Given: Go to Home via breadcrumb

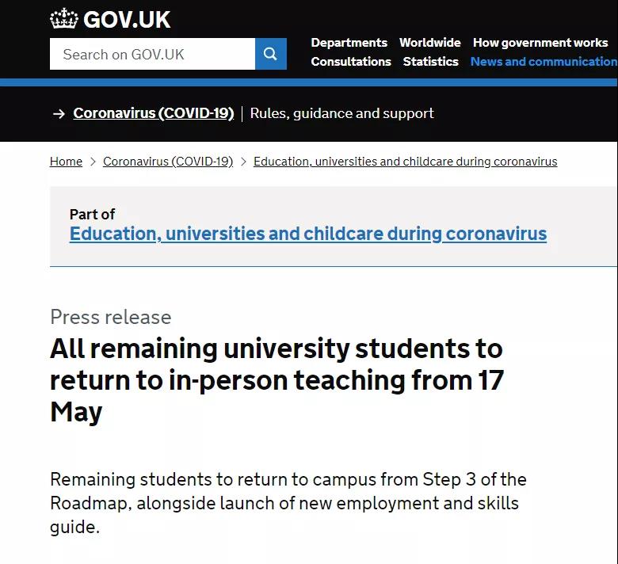Looking at the screenshot, I should [x=66, y=162].
